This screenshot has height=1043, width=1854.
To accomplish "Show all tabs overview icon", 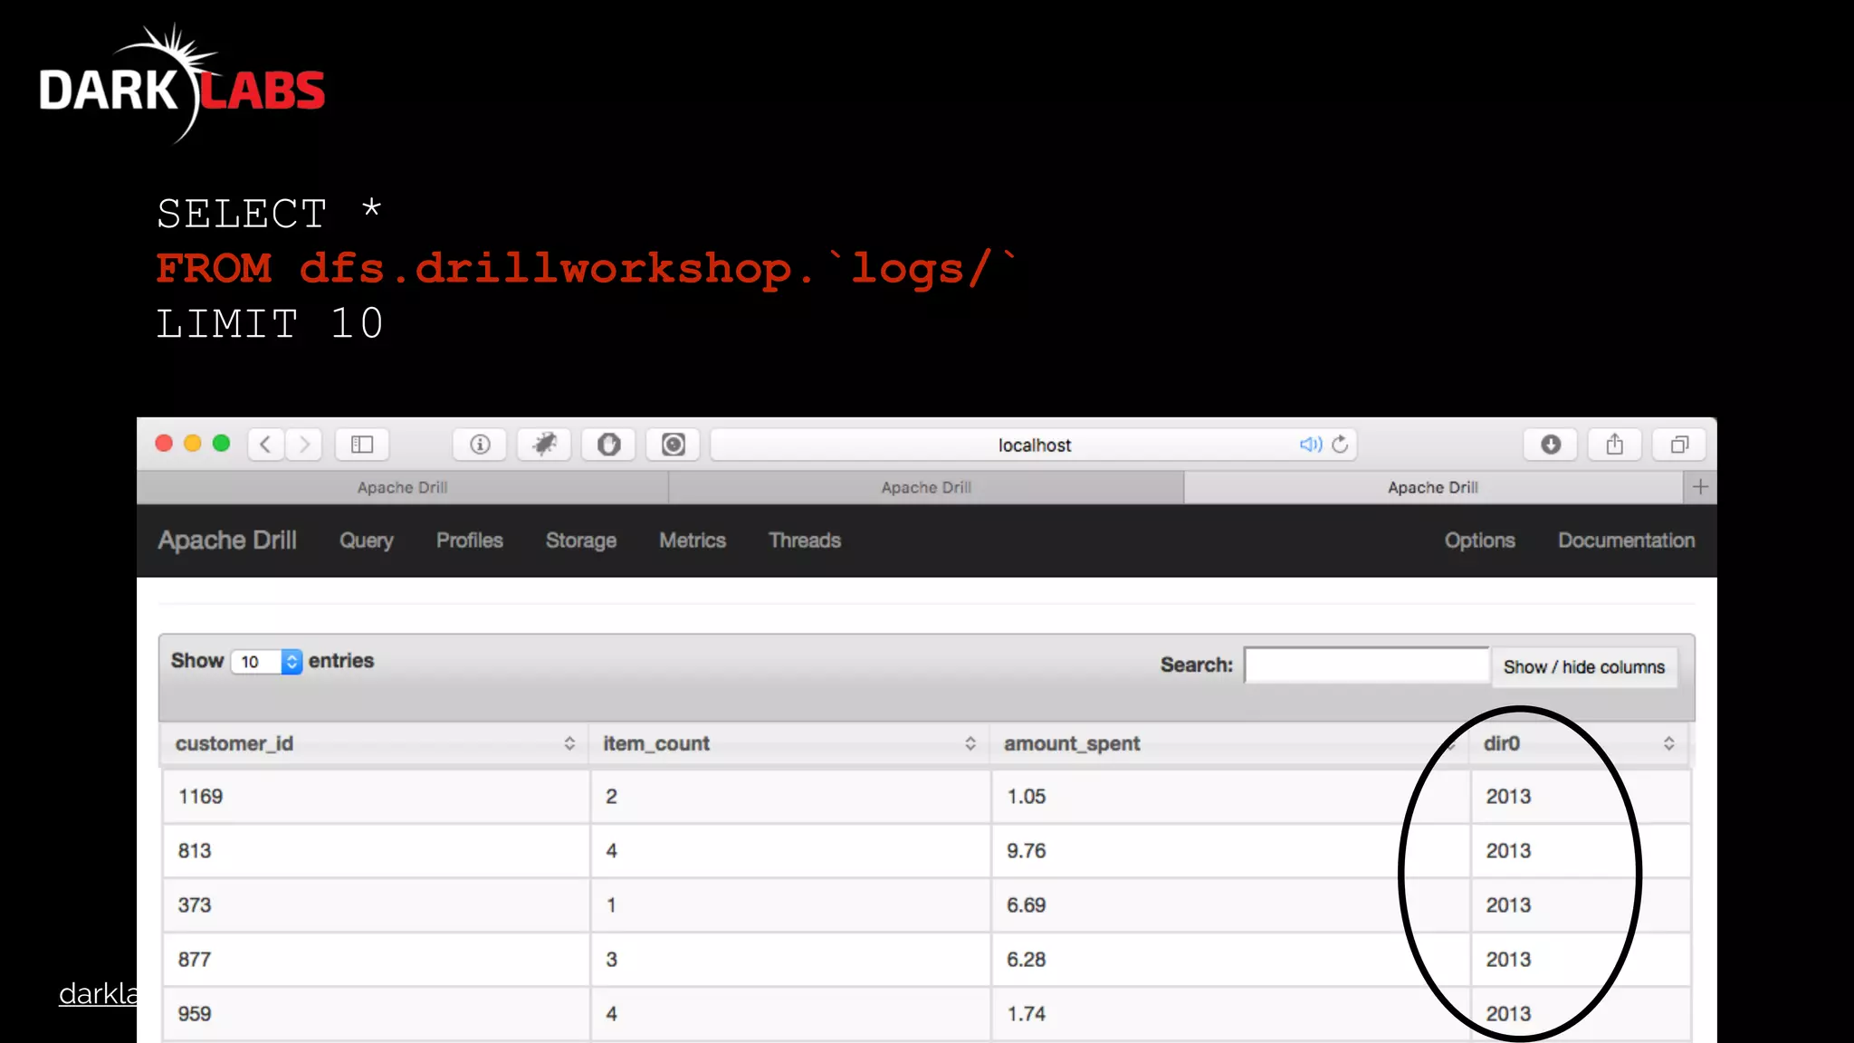I will tap(1679, 444).
